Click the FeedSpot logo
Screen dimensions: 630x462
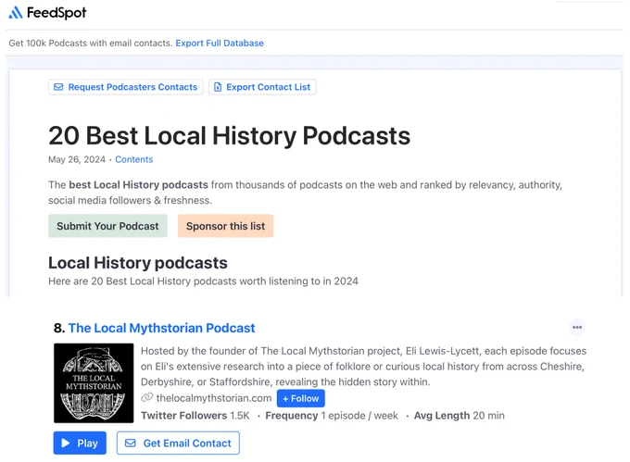(47, 13)
